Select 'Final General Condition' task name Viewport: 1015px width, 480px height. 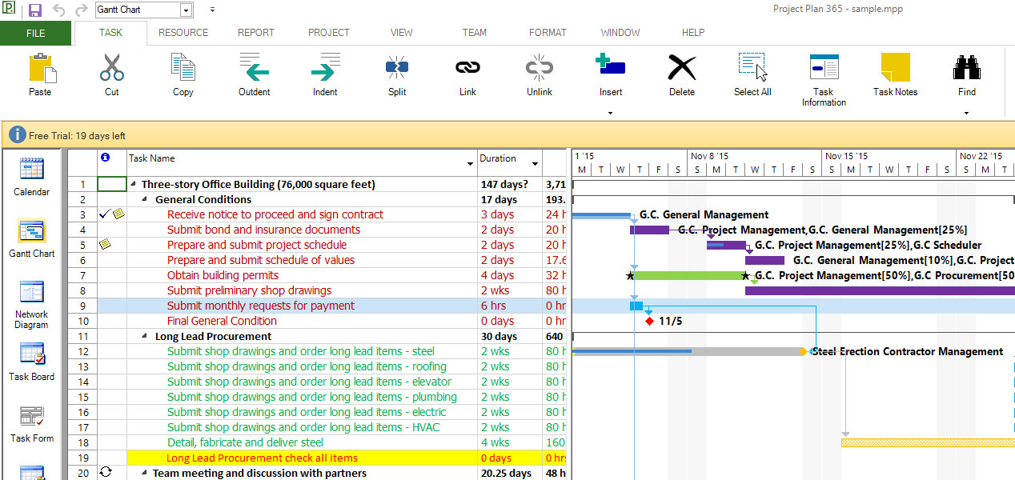(223, 321)
